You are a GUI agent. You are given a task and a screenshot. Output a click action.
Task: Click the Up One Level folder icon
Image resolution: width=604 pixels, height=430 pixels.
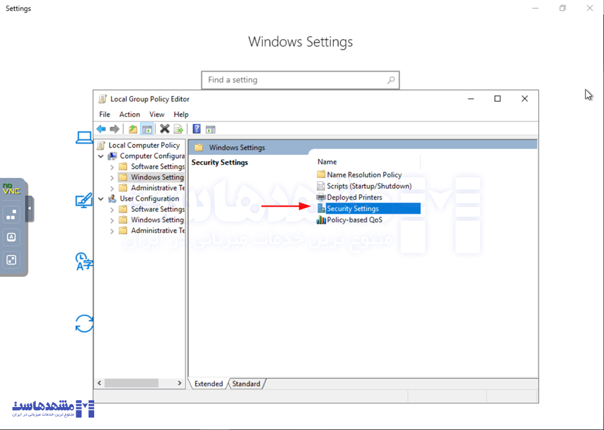coord(133,129)
